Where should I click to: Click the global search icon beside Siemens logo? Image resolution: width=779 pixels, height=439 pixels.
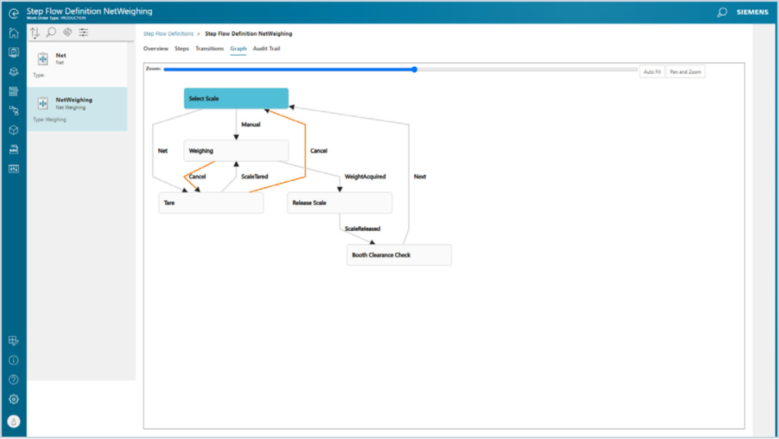pos(722,12)
